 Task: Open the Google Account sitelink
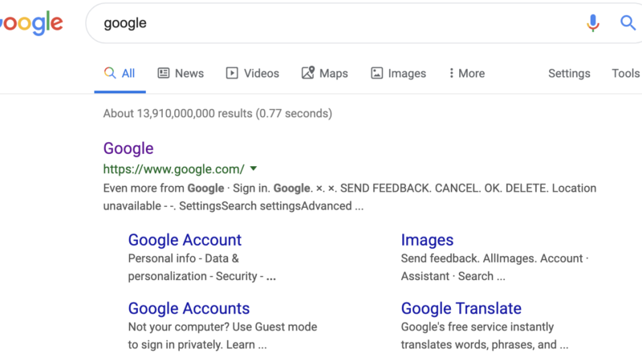pyautogui.click(x=185, y=240)
